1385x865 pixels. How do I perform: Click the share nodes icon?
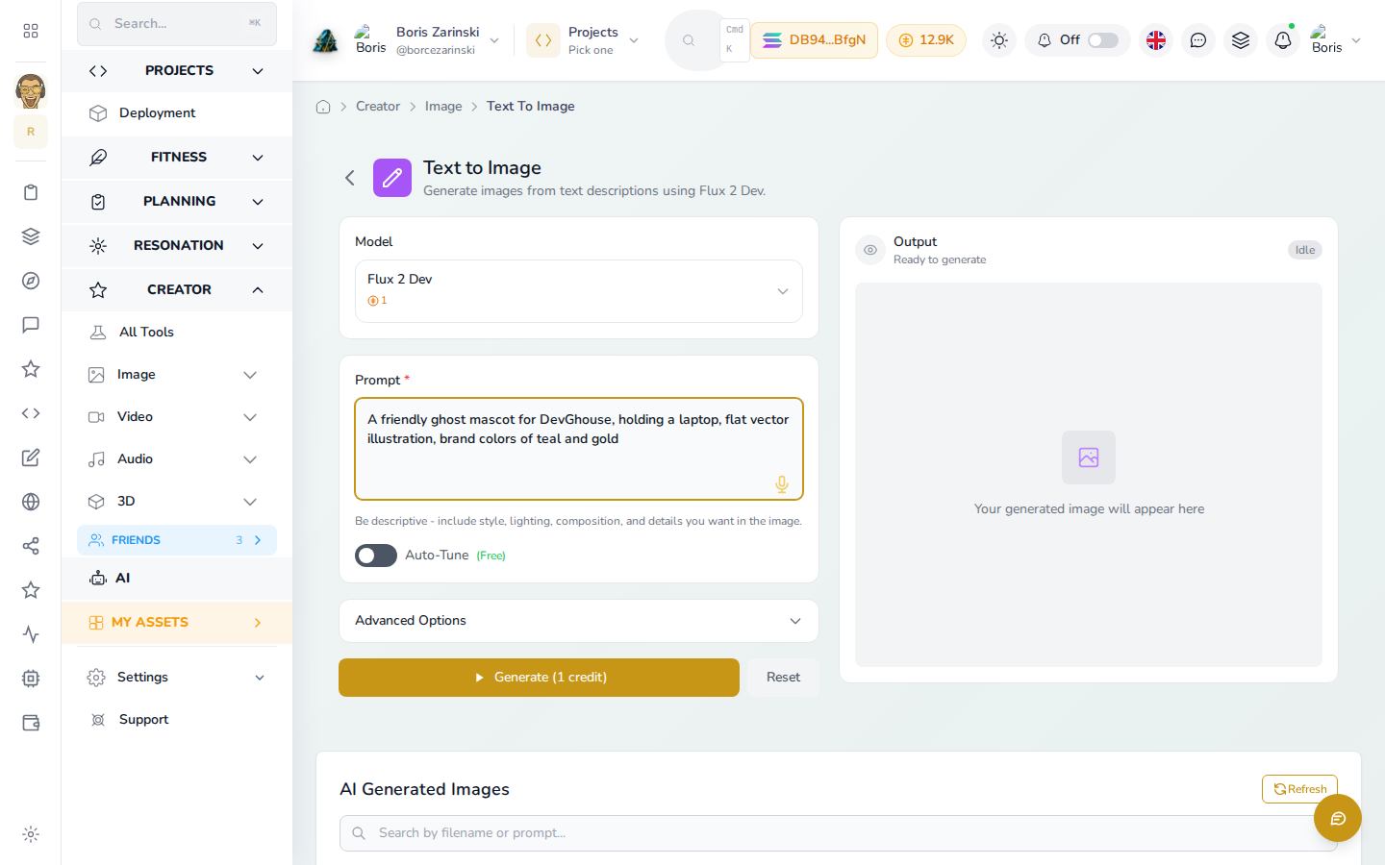[x=31, y=546]
